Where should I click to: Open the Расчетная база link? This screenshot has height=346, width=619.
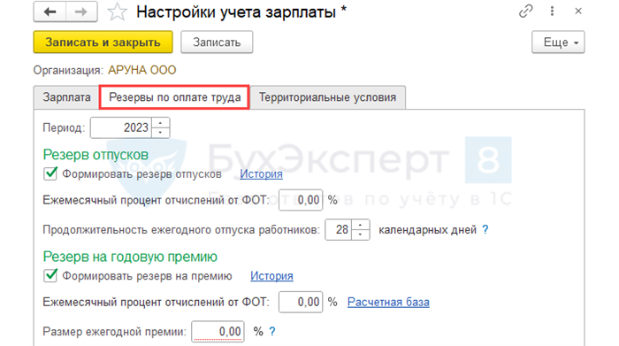(388, 302)
